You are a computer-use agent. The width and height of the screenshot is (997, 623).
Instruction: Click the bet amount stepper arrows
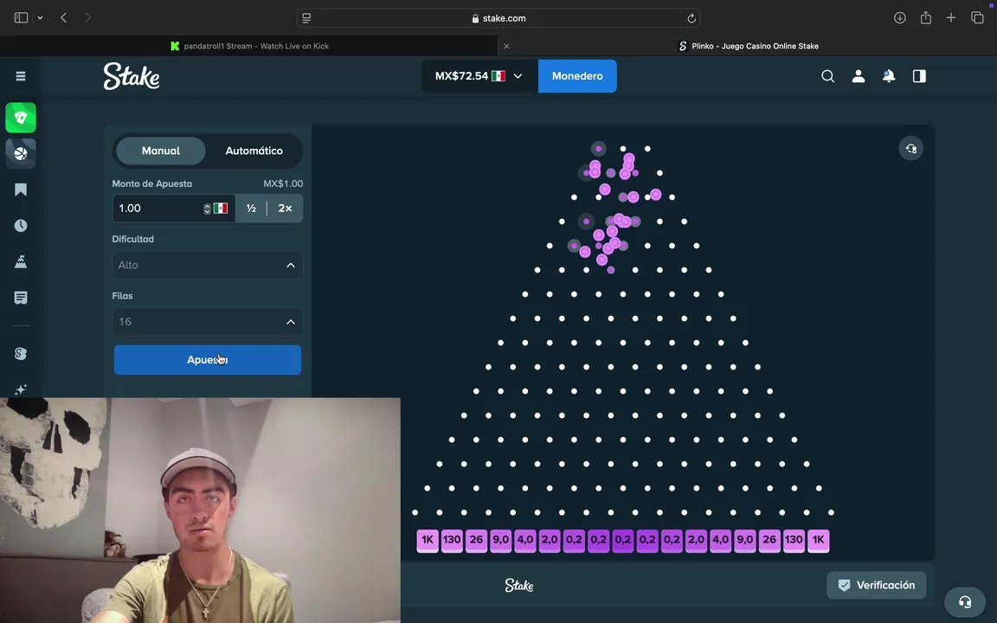tap(207, 209)
